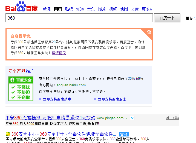Open the 平安360 loan ad result title

pyautogui.click(x=50, y=118)
